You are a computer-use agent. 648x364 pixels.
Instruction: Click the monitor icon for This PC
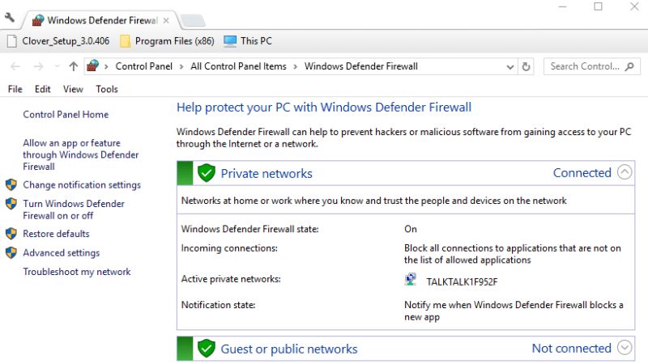click(230, 41)
